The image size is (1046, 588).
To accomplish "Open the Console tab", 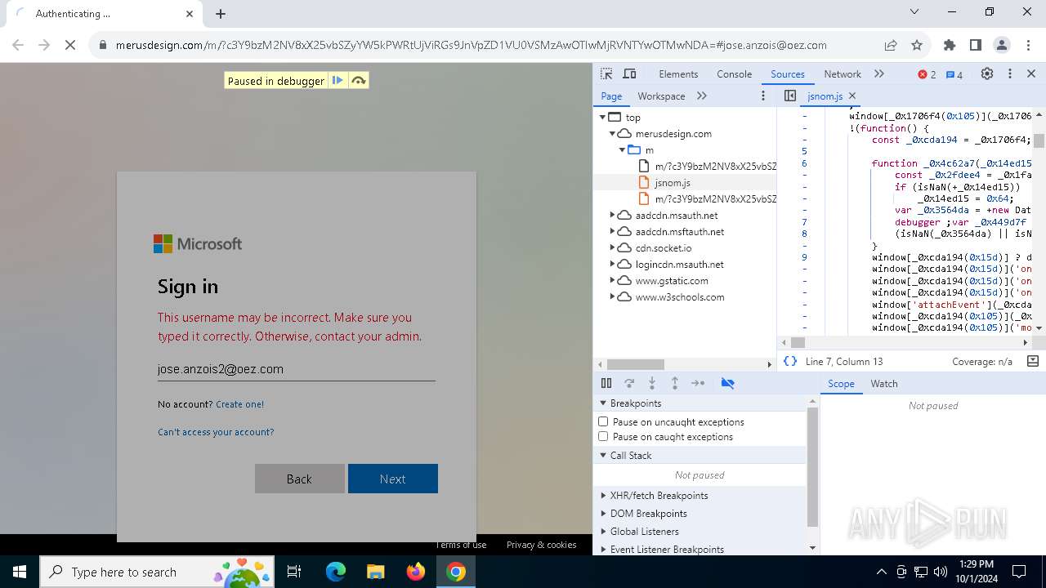I will click(x=734, y=73).
